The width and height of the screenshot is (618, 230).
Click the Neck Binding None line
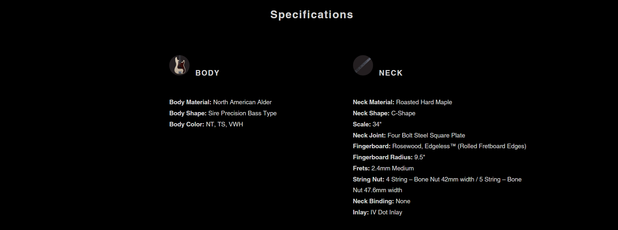tap(381, 201)
